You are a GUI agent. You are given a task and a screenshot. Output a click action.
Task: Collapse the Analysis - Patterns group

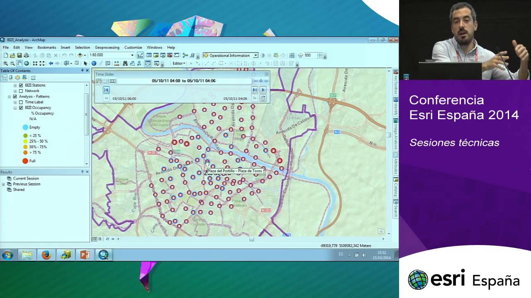(10, 96)
